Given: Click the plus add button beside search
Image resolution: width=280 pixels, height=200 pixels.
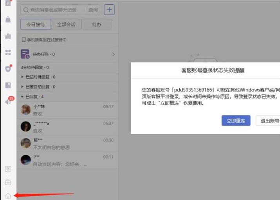Looking at the screenshot, I should [109, 10].
